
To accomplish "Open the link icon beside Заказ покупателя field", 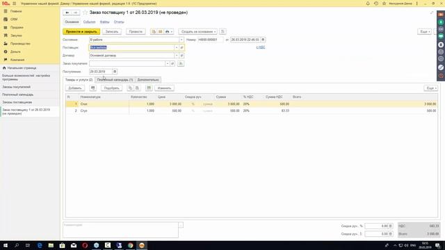I will [x=172, y=63].
